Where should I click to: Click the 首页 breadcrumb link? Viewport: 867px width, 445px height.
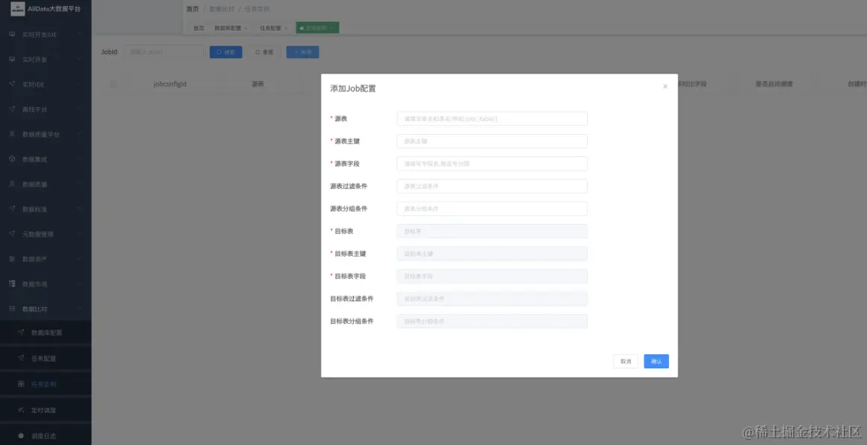pos(192,9)
